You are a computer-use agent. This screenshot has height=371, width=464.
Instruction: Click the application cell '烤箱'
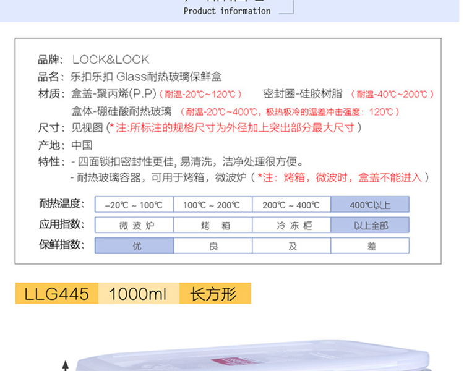point(213,225)
